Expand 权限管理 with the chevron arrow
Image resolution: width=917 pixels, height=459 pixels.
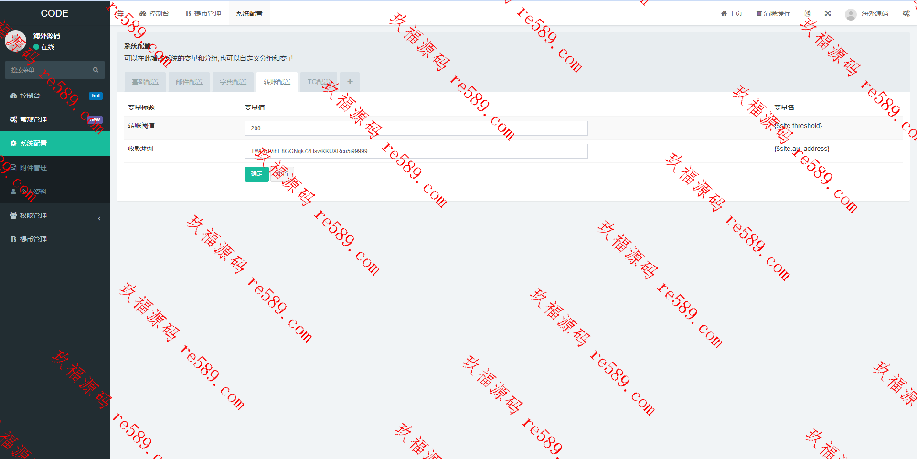(x=99, y=218)
